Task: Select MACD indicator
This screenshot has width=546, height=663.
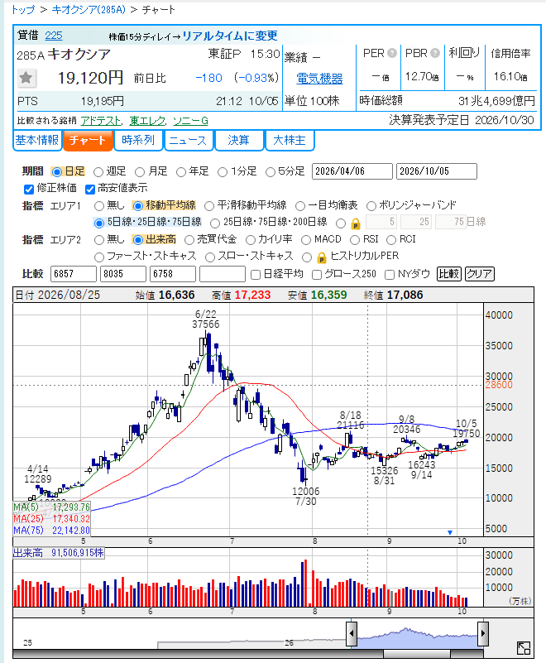Action: coord(306,240)
